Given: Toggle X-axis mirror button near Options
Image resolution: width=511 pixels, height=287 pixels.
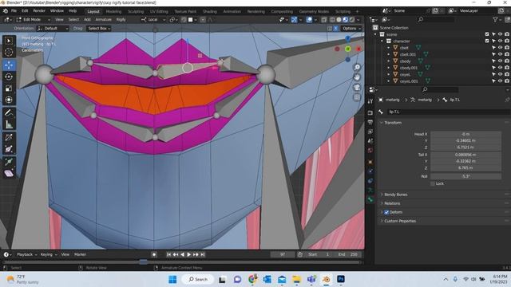Looking at the screenshot, I should (x=335, y=29).
